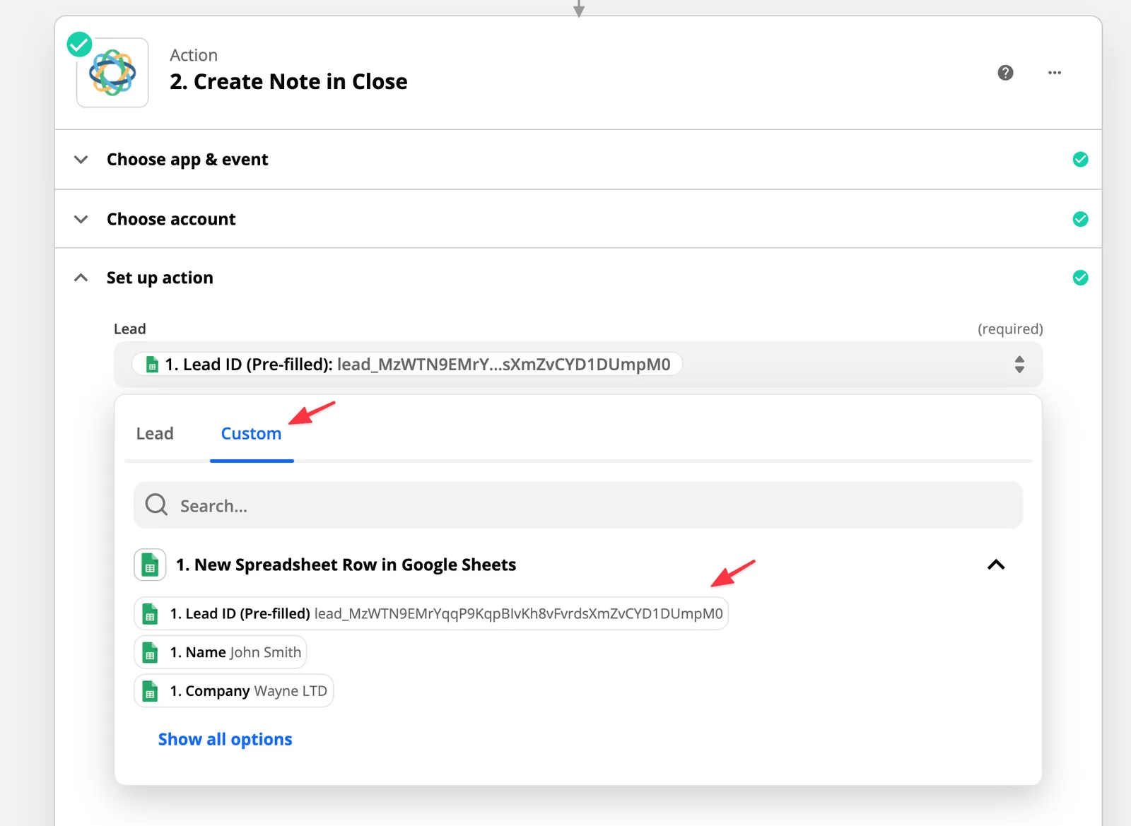Click the 'New Spreadsheet Row in Google Sheets' heading
The width and height of the screenshot is (1131, 826).
click(346, 565)
